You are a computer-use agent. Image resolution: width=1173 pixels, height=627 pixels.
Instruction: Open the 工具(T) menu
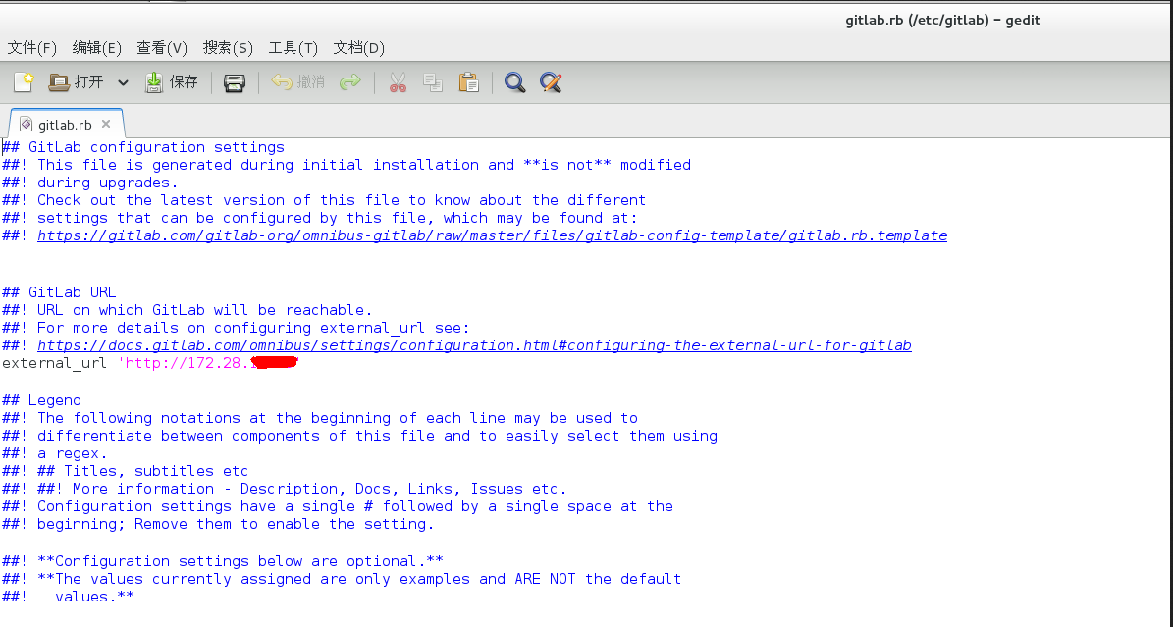293,48
